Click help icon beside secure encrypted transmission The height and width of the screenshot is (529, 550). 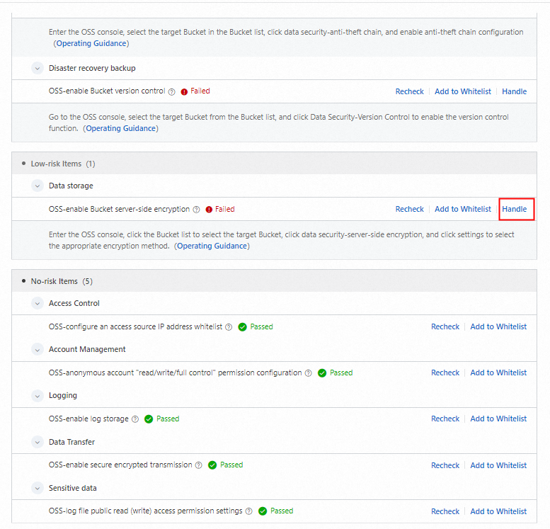click(198, 465)
